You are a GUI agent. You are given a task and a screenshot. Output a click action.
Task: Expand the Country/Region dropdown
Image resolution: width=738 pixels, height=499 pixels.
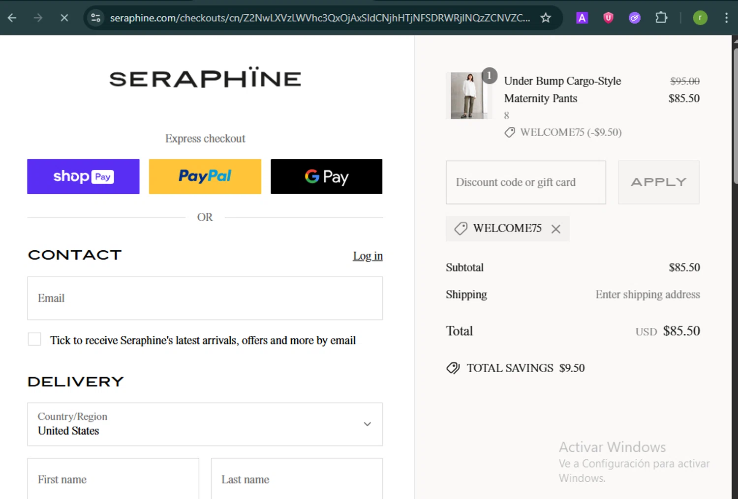(x=205, y=424)
